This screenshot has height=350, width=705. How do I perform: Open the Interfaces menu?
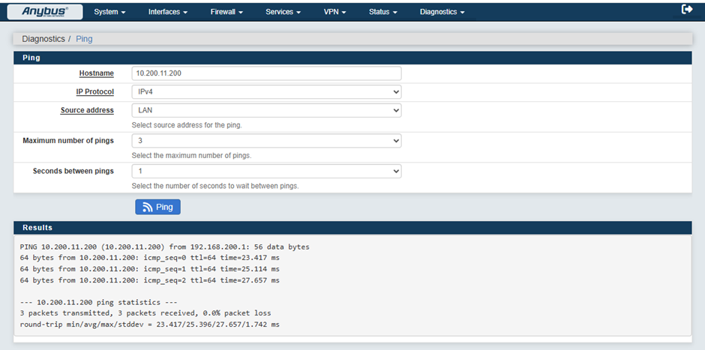click(167, 12)
